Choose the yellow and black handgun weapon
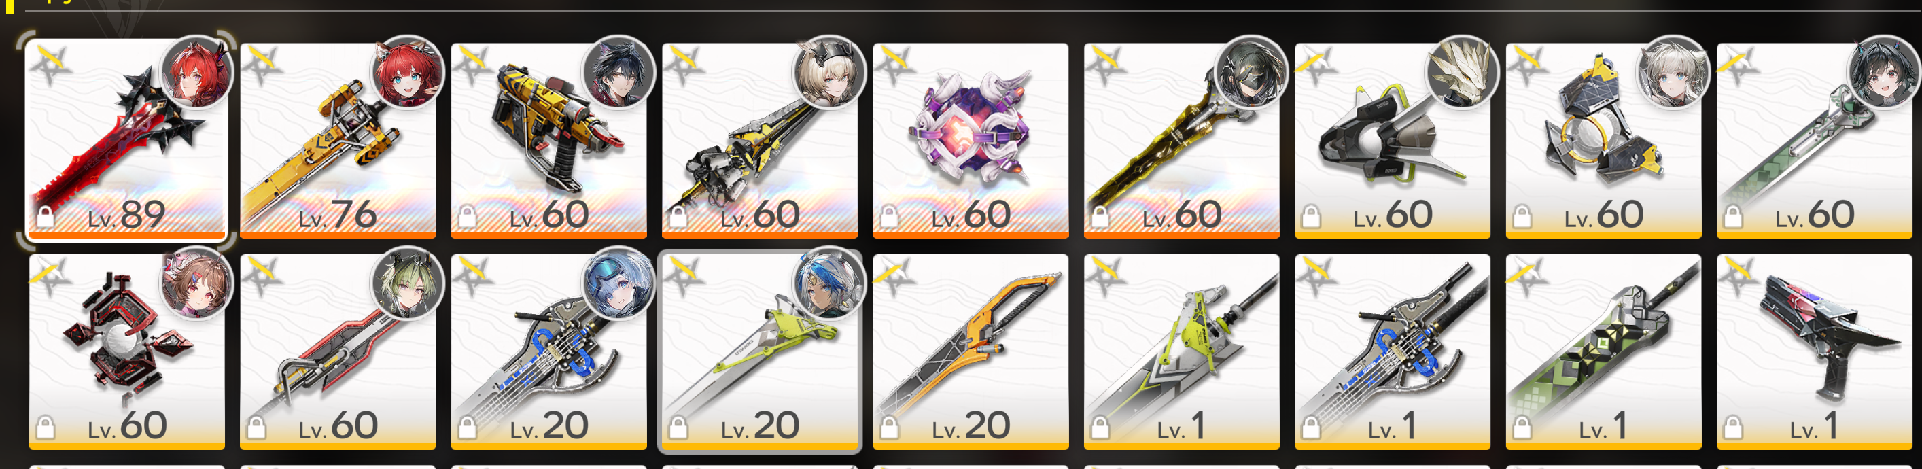1922x469 pixels. click(548, 140)
